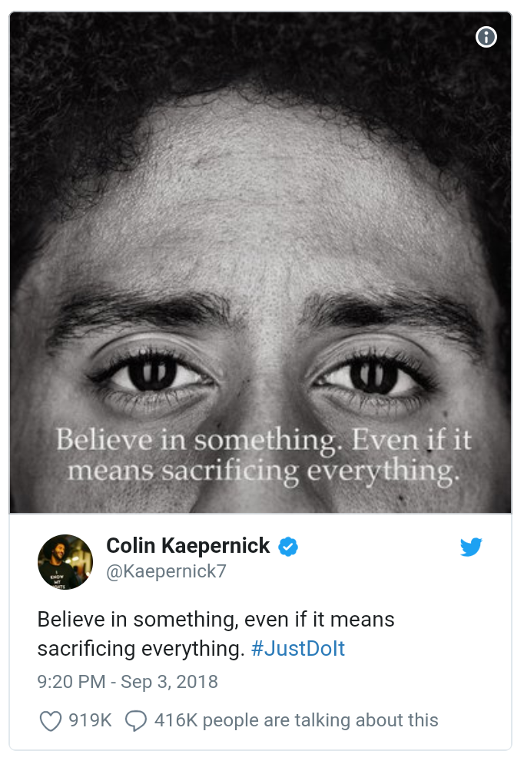Click 'means sacrificing everything.' on the photo
This screenshot has height=774, width=524.
point(264,471)
